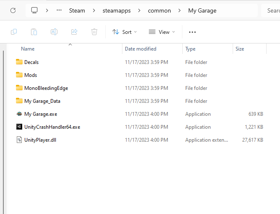The height and width of the screenshot is (214, 280).
Task: Click the Share toolbar icon
Action: [x=74, y=32]
